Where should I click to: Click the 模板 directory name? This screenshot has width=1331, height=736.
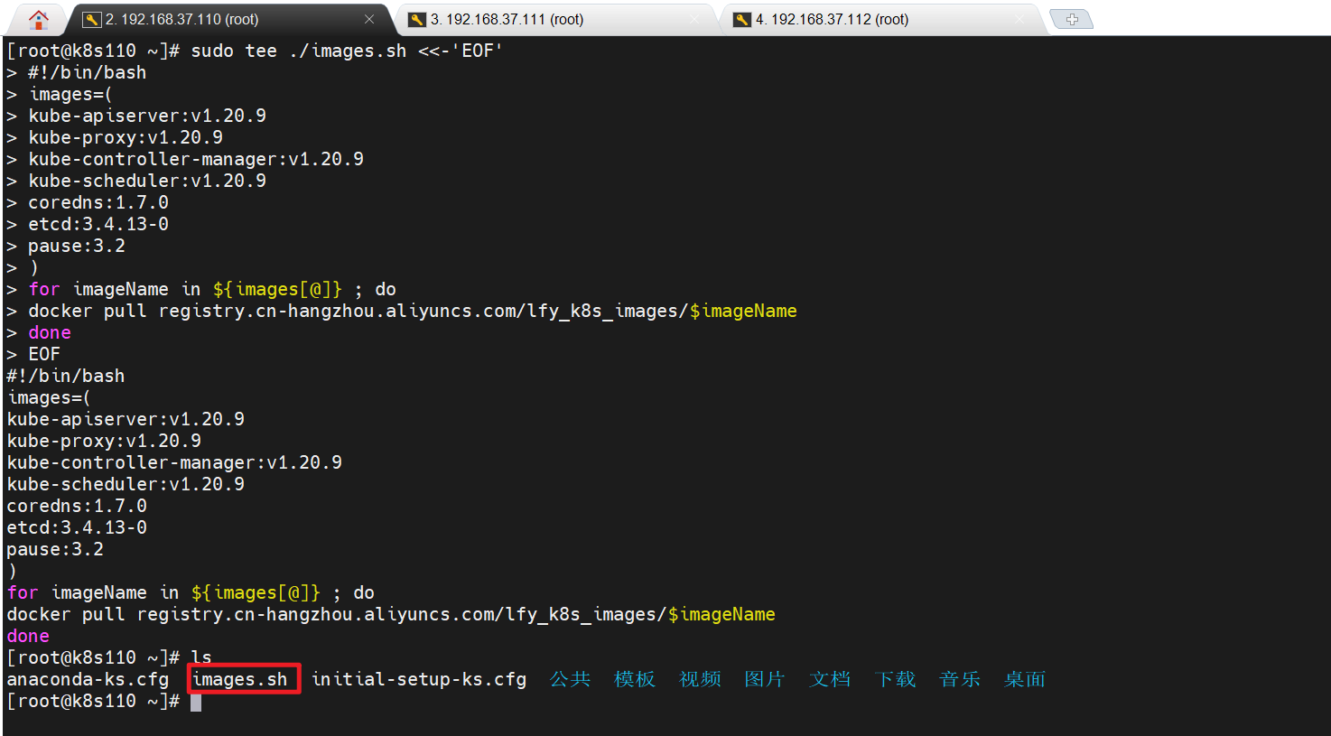coord(635,679)
